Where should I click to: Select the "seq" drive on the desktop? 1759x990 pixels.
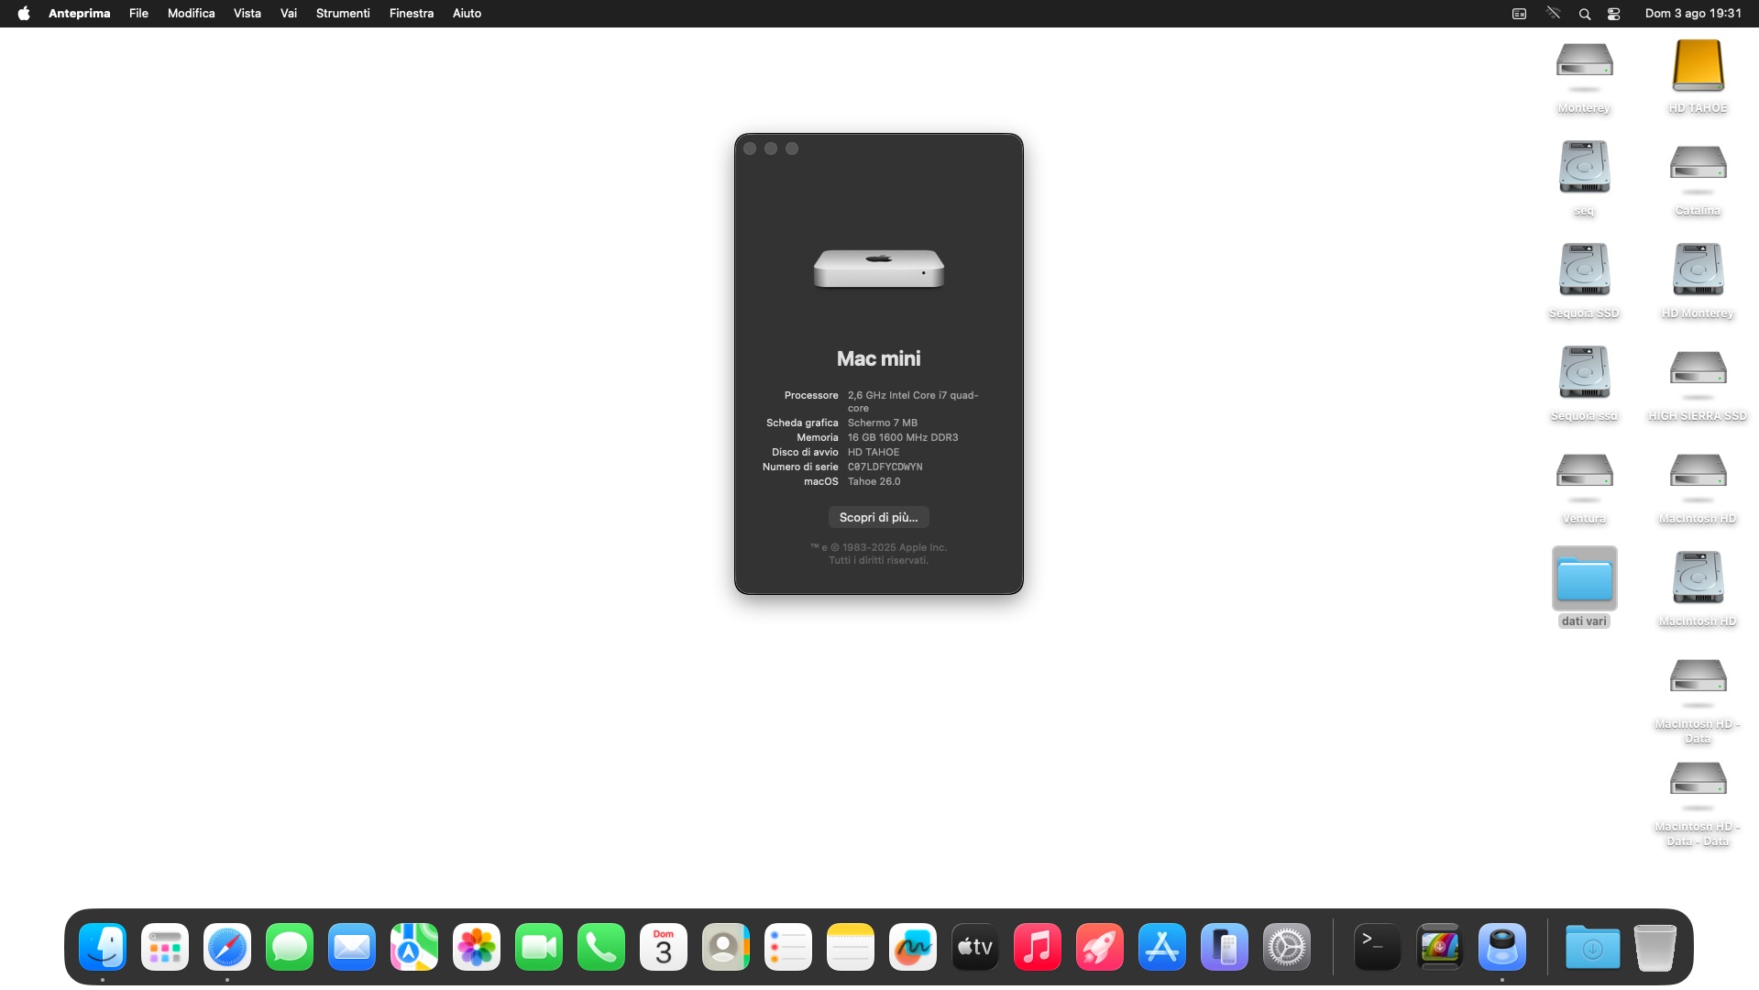point(1584,168)
